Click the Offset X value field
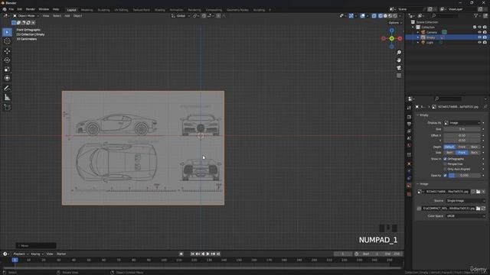490x275 pixels. (462, 136)
